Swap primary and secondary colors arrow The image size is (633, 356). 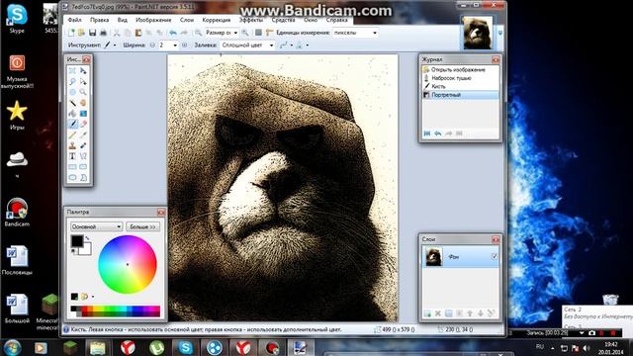click(87, 238)
